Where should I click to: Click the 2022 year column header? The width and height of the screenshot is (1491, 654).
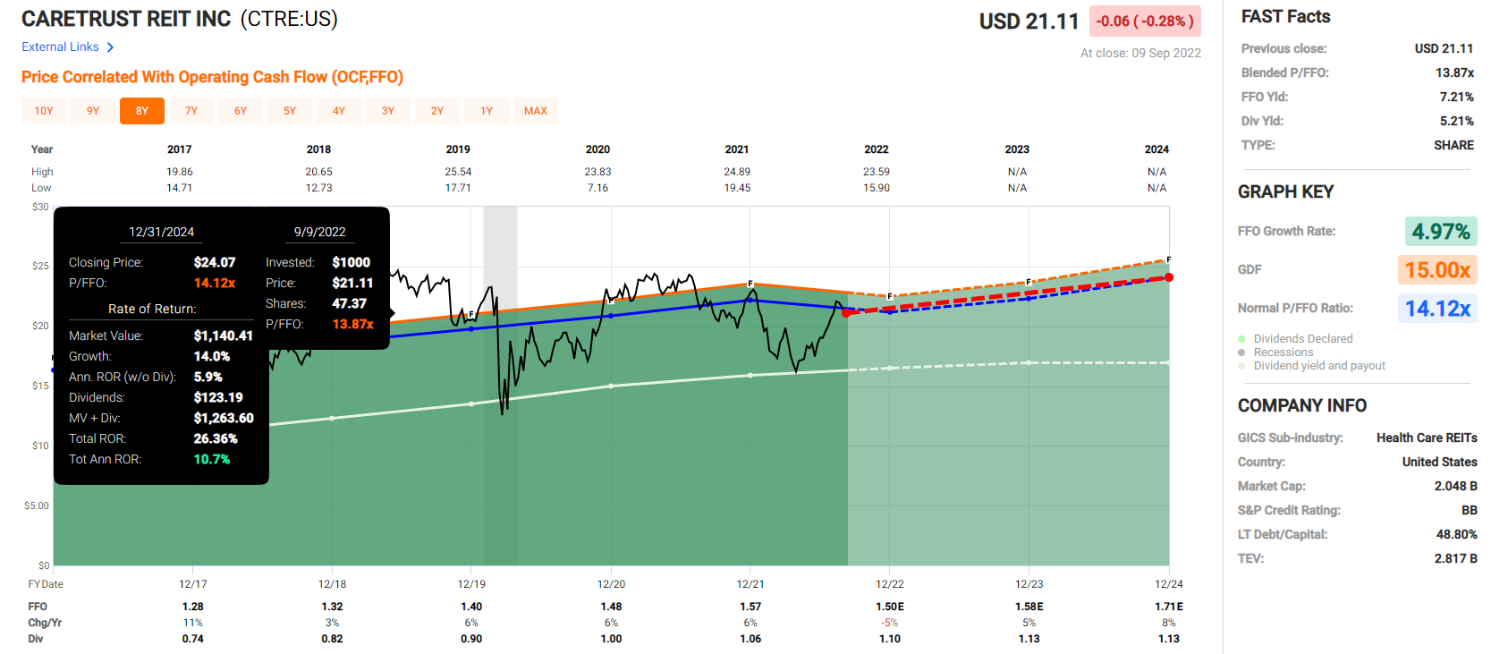[877, 149]
